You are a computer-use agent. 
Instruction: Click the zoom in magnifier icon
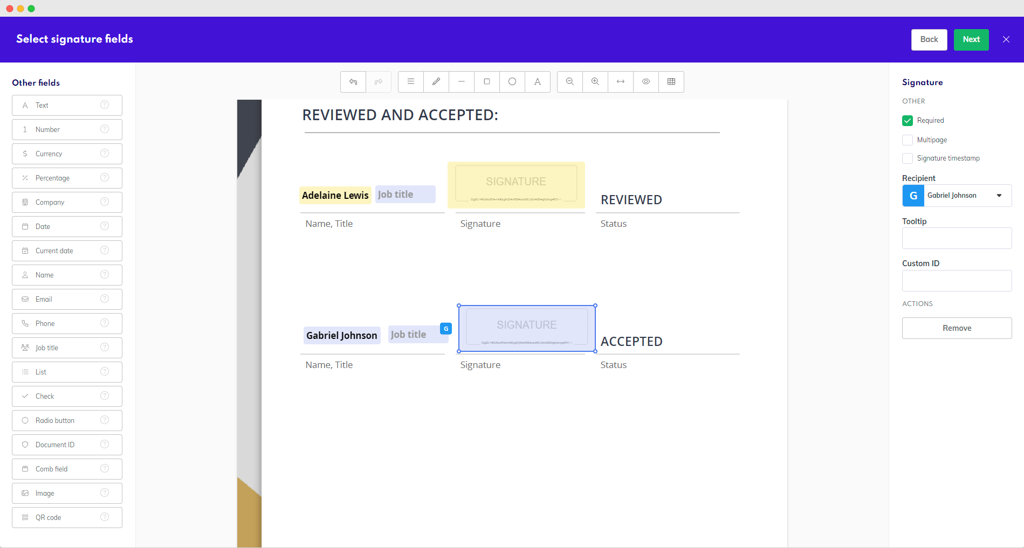(x=595, y=82)
